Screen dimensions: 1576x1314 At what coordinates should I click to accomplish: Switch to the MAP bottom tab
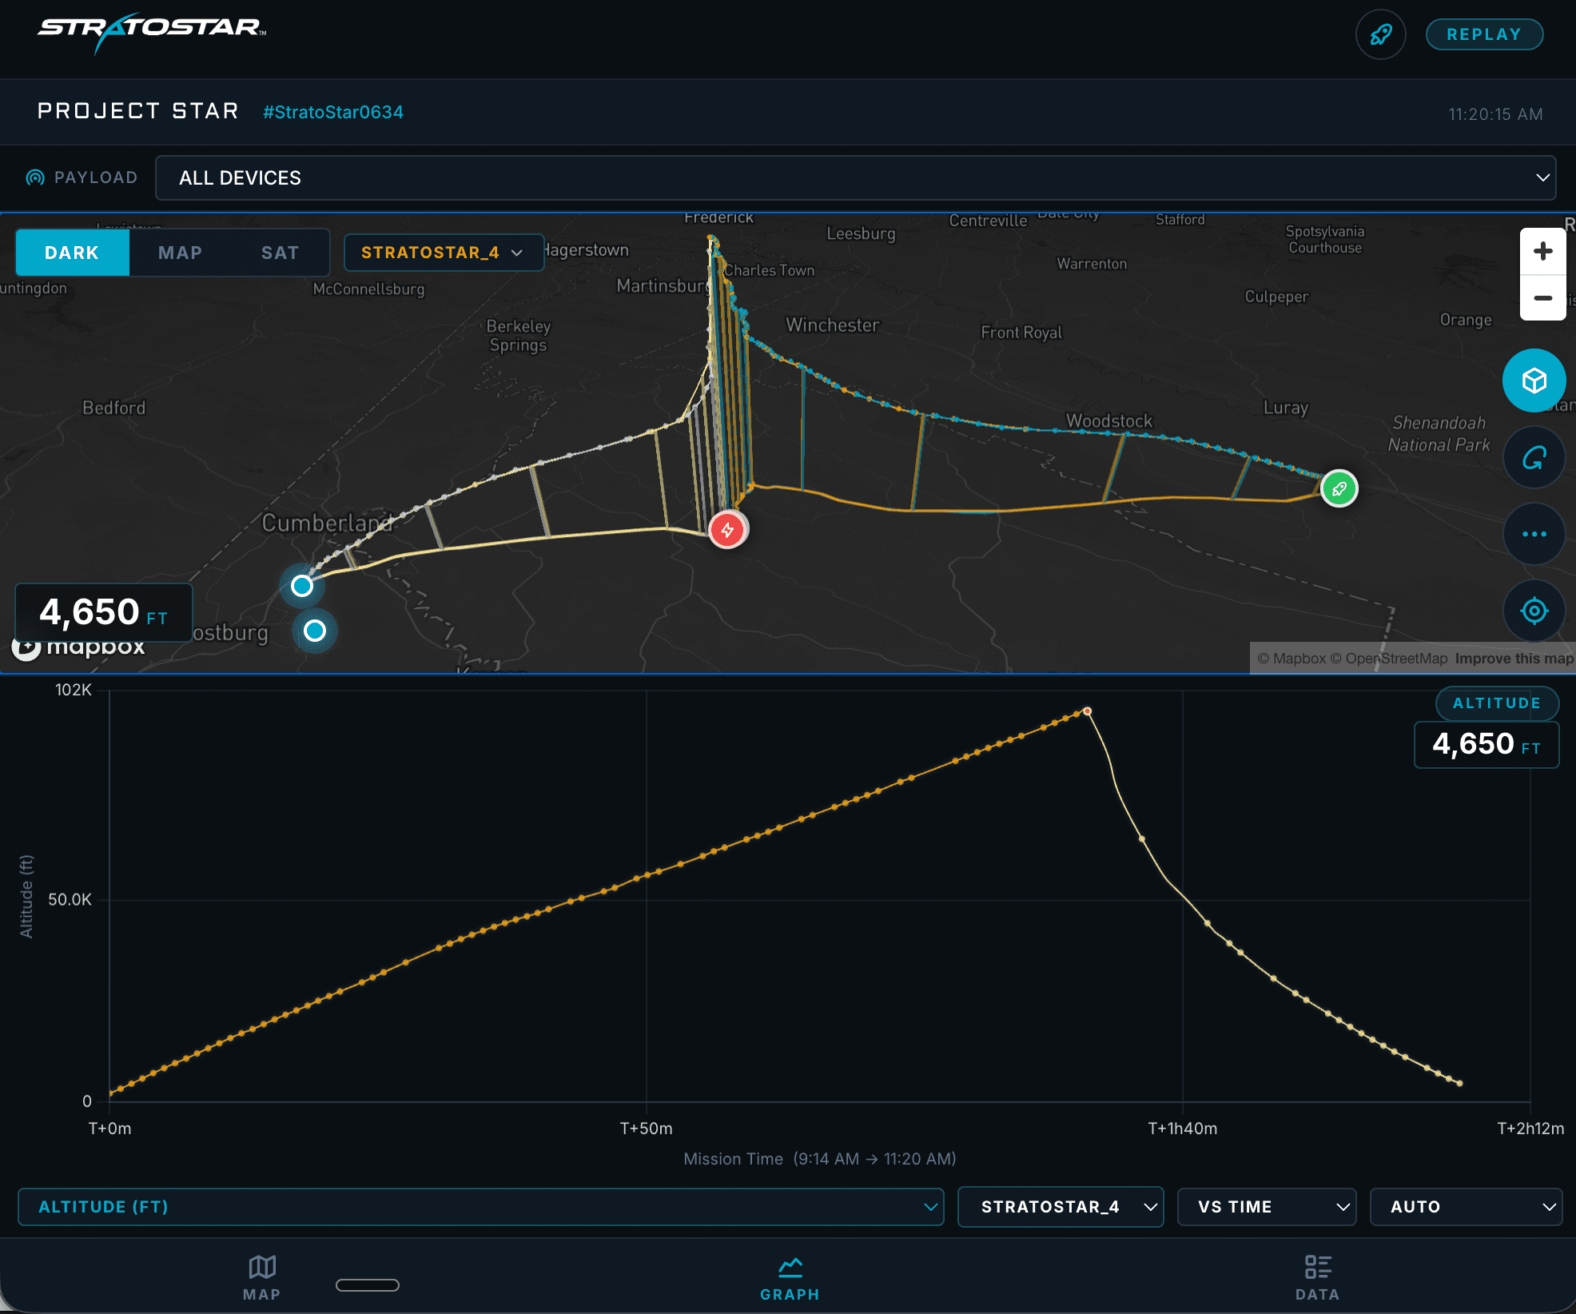(x=262, y=1277)
